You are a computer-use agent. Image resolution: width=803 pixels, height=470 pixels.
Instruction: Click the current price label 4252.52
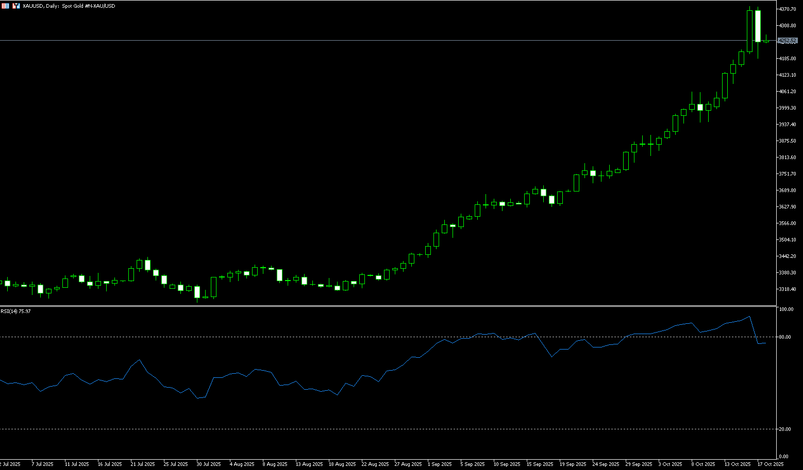click(788, 41)
